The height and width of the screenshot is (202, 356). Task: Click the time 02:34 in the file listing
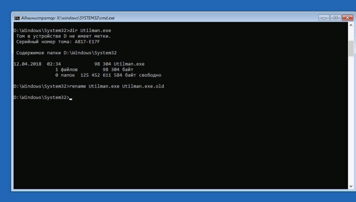point(53,64)
